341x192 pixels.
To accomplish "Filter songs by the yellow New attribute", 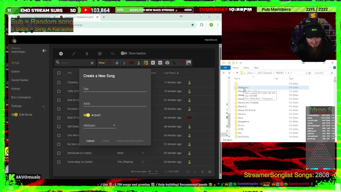I will coord(102,63).
